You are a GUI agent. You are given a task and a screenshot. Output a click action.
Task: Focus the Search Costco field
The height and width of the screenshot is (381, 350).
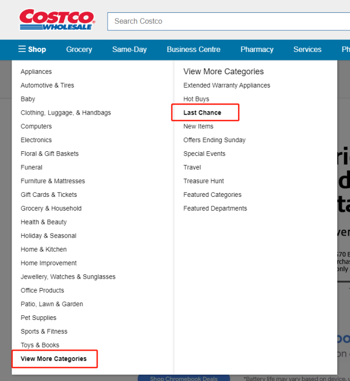pos(229,21)
